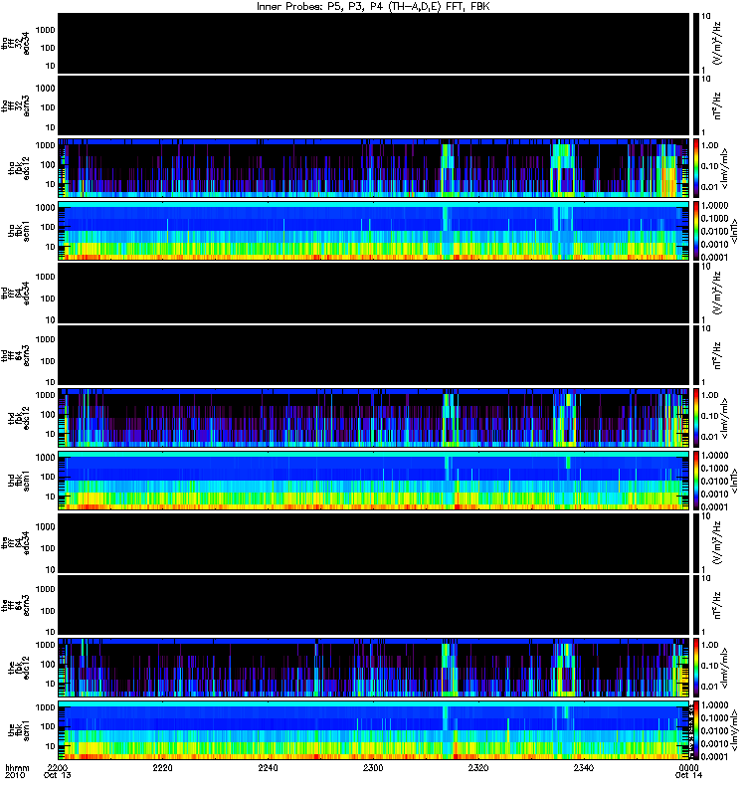Click the the fbk edc12 spectrogram panel
The height and width of the screenshot is (796, 746).
(x=374, y=668)
